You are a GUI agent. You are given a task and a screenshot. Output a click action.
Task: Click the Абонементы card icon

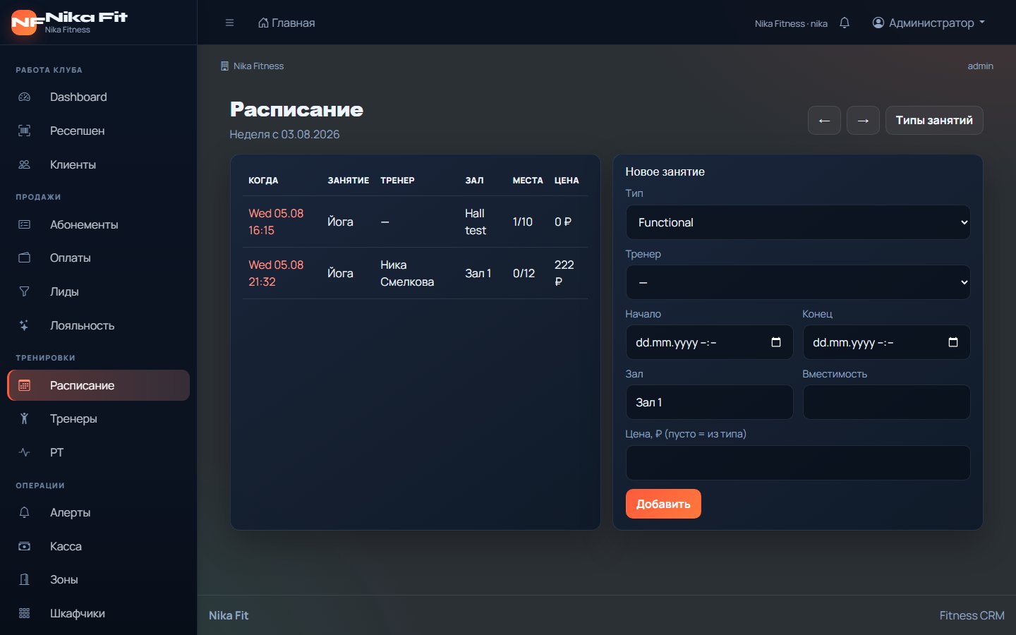point(24,224)
